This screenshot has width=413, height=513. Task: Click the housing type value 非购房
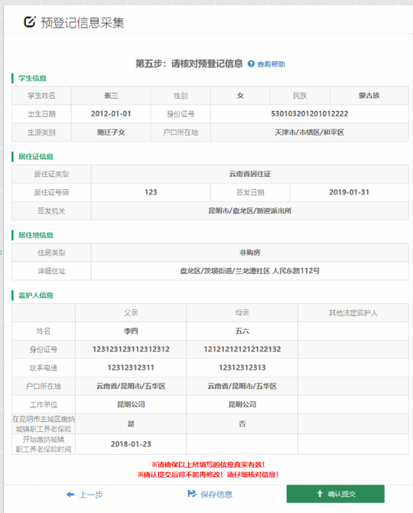[250, 253]
